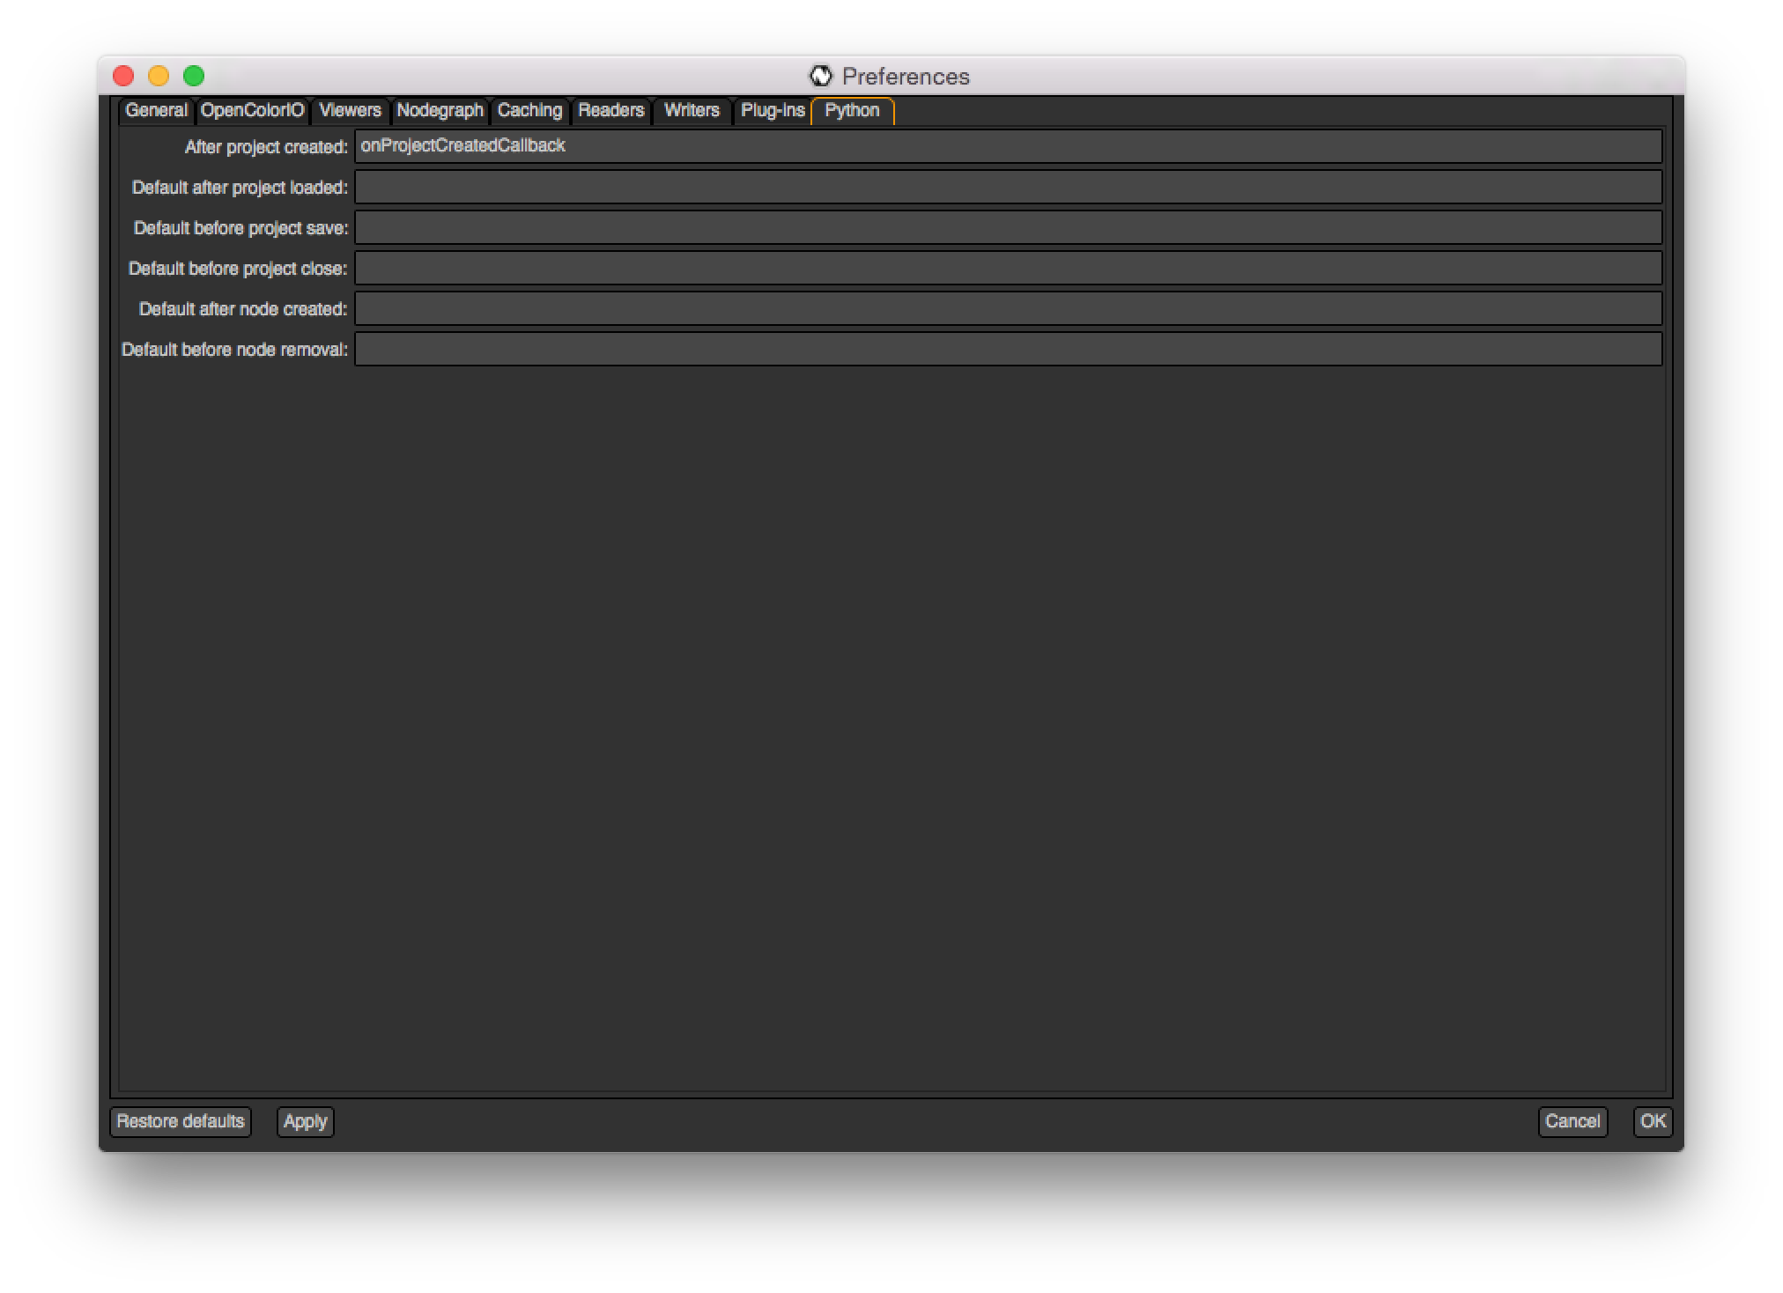Confirm preferences with OK

tap(1653, 1121)
